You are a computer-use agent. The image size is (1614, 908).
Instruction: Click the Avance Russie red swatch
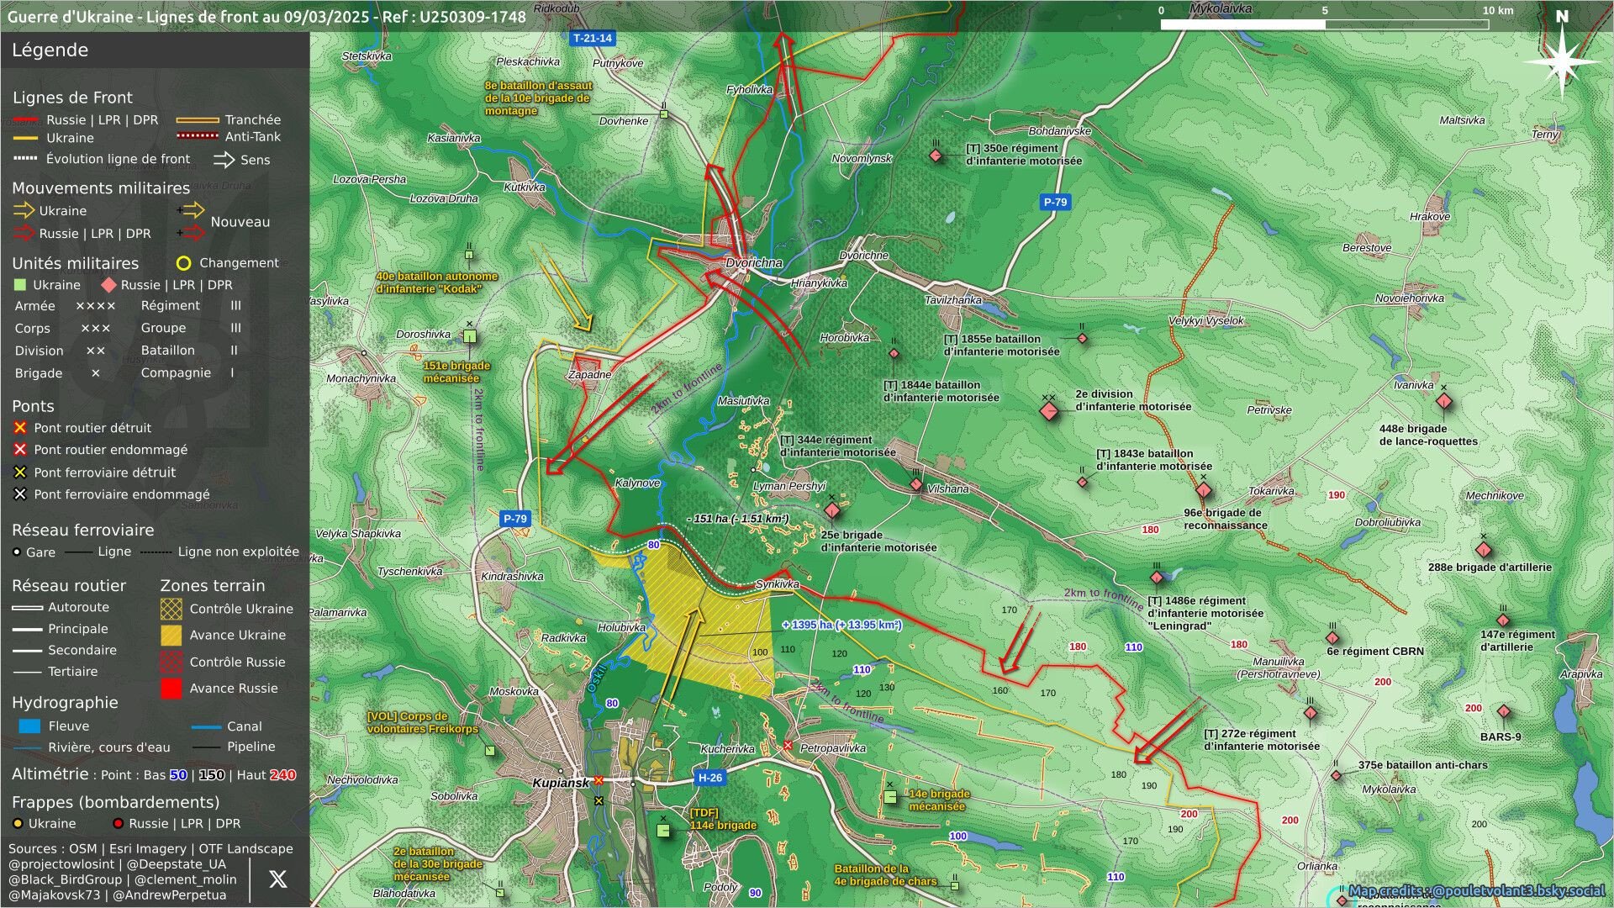171,689
